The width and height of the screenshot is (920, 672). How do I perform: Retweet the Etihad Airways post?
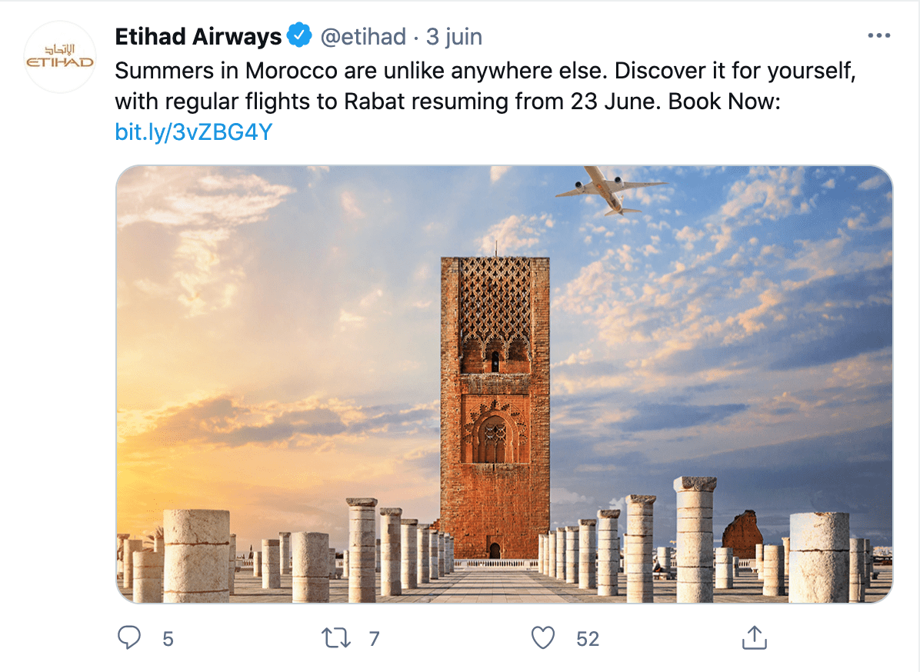(x=336, y=637)
